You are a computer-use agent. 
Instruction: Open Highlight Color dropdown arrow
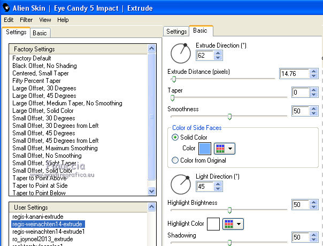pos(239,224)
